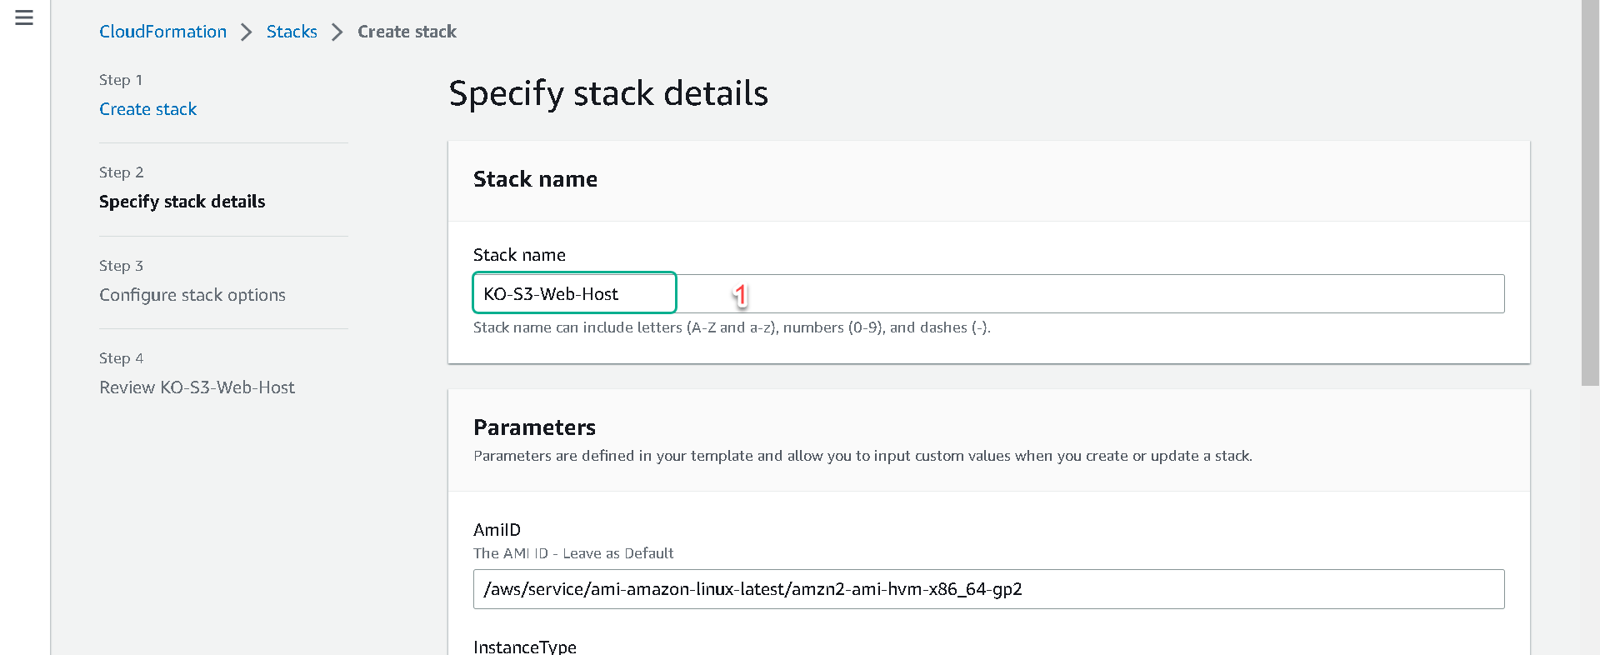This screenshot has width=1600, height=655.
Task: Focus the AmiID parameter input field
Action: tap(988, 589)
